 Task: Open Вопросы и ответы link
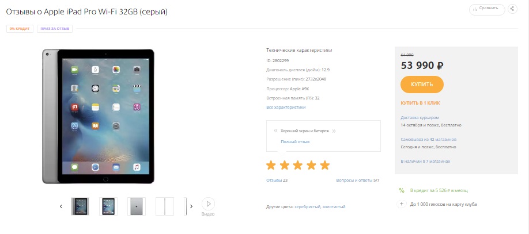[358, 180]
